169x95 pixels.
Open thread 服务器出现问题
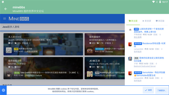tap(25, 49)
